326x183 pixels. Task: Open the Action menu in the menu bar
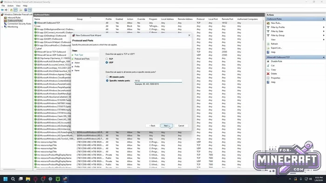tap(10, 6)
